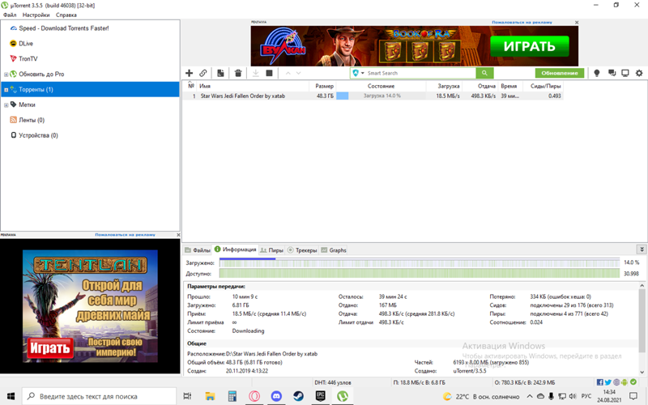Click the chat bubbles icon in the toolbar
The height and width of the screenshot is (405, 648).
(x=612, y=73)
